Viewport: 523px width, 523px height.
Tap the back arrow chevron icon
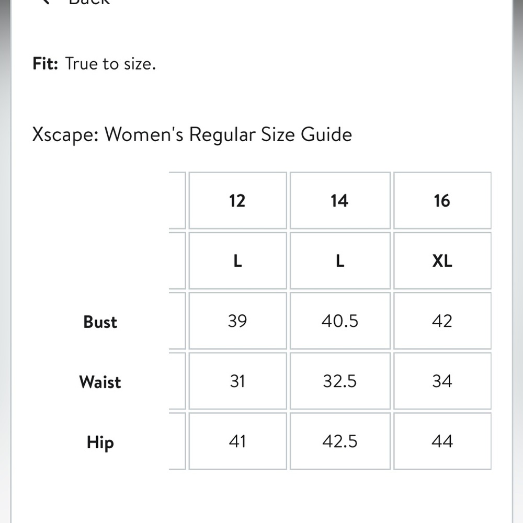pyautogui.click(x=44, y=2)
